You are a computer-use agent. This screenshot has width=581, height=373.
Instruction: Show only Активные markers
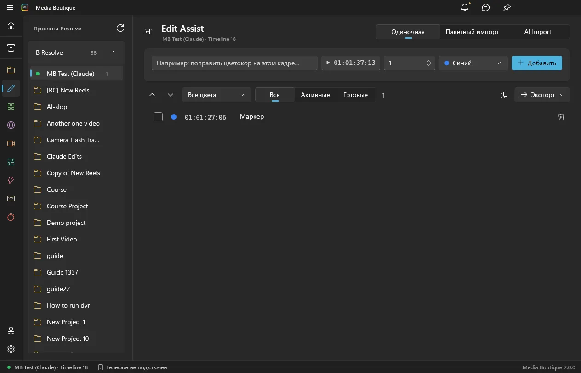point(315,95)
